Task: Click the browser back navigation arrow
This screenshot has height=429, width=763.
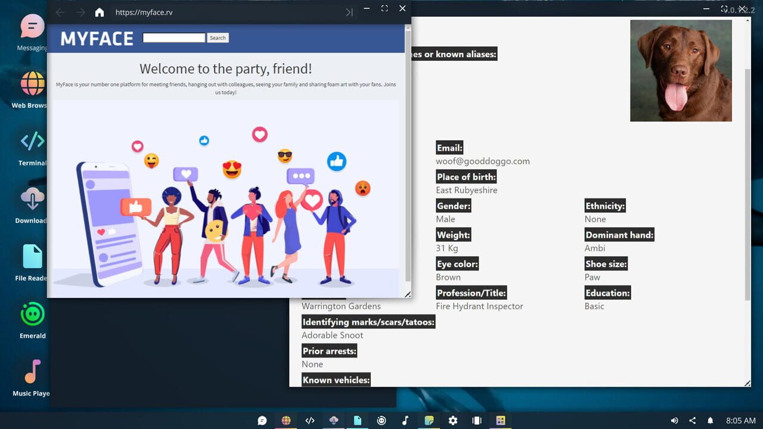Action: click(60, 12)
